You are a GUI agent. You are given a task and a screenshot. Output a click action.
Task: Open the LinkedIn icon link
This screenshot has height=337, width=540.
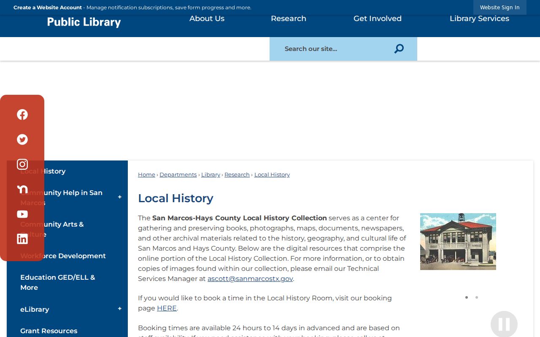click(22, 239)
